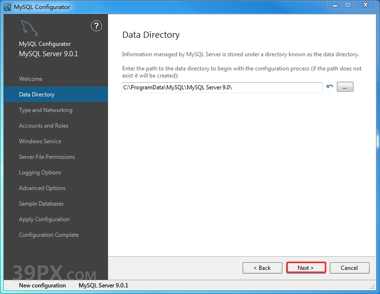
Task: Jump to Server File Permissions step
Action: point(47,157)
